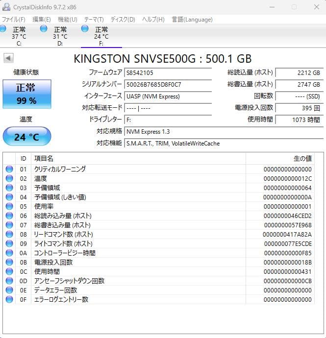This screenshot has height=338, width=326.
Task: Click status icon of リードコマンド数 row
Action: pos(9,234)
